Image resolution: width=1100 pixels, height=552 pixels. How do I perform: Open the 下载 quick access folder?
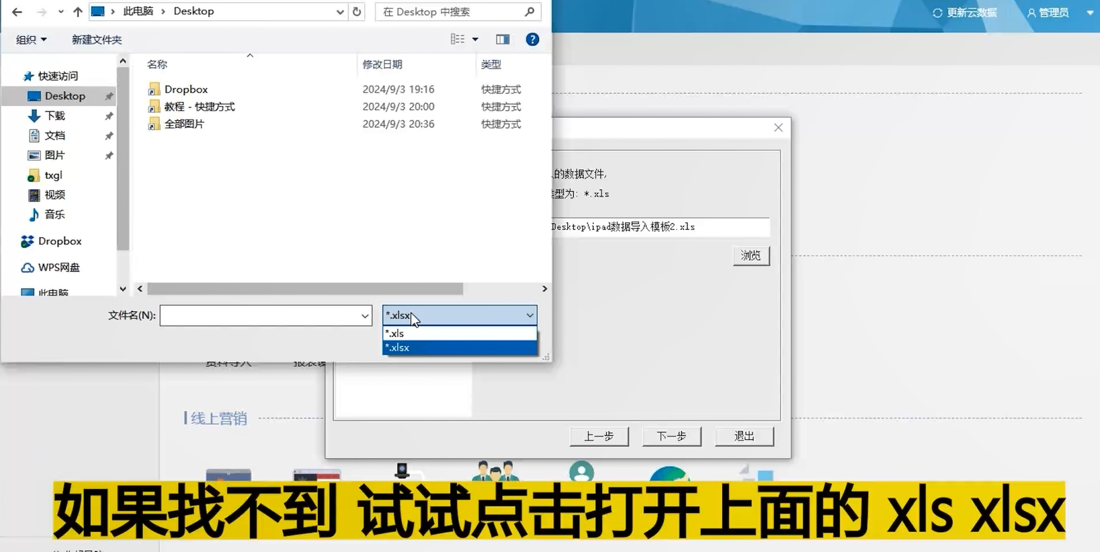[54, 116]
